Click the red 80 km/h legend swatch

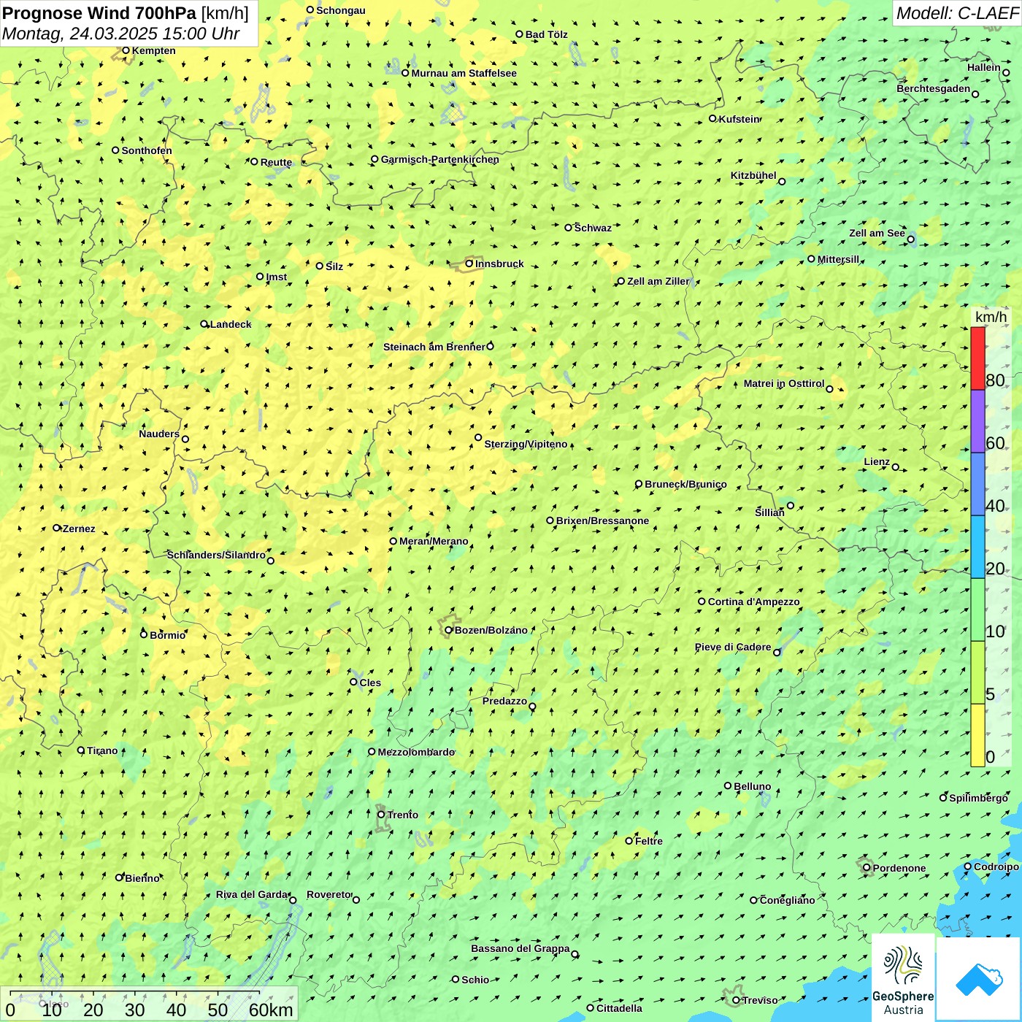(x=977, y=358)
